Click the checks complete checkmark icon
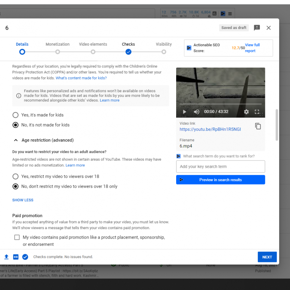 coord(25,257)
